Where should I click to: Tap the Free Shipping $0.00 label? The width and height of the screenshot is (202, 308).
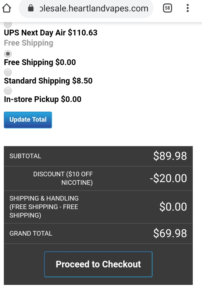coord(40,62)
